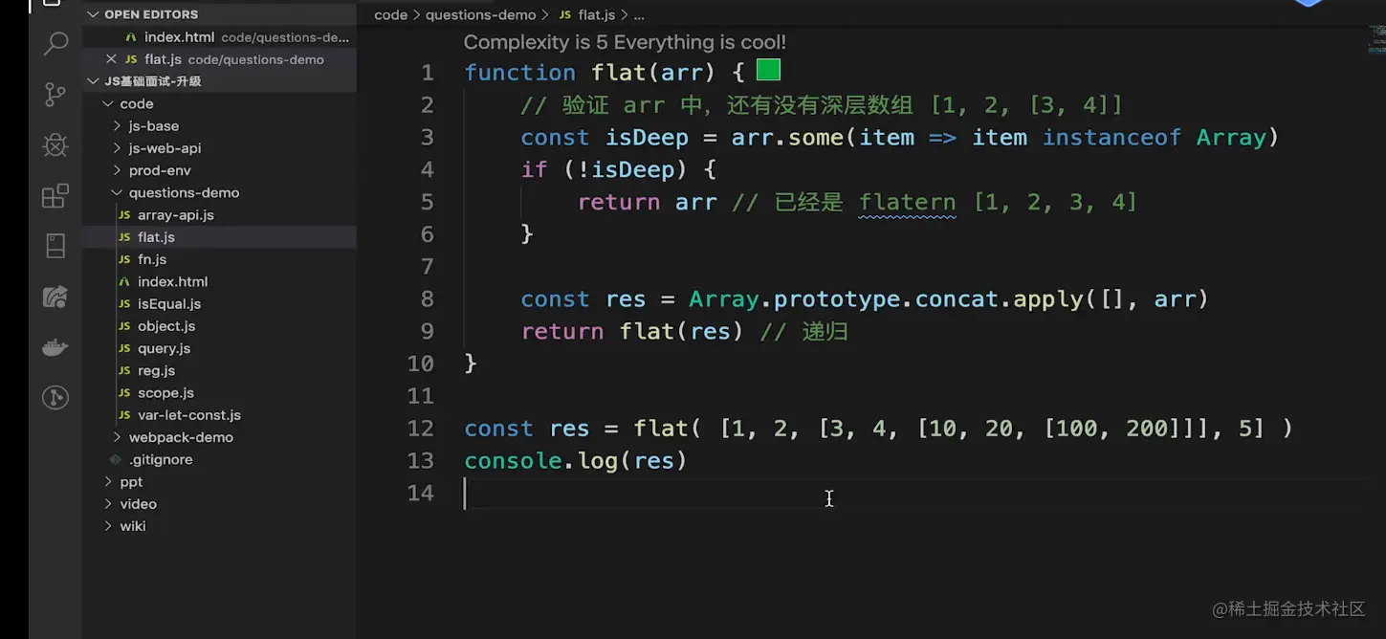Expand the js-web-api folder
Viewport: 1386px width, 639px height.
pos(117,148)
